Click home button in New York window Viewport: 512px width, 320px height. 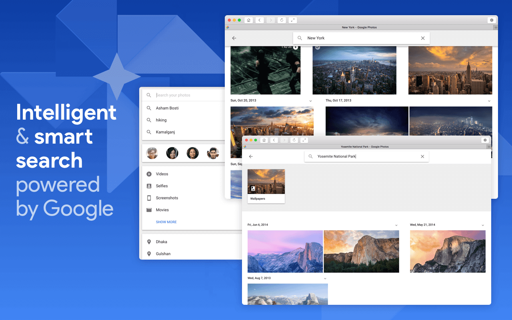[x=248, y=20]
